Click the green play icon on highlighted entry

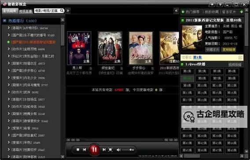[x=9, y=42]
